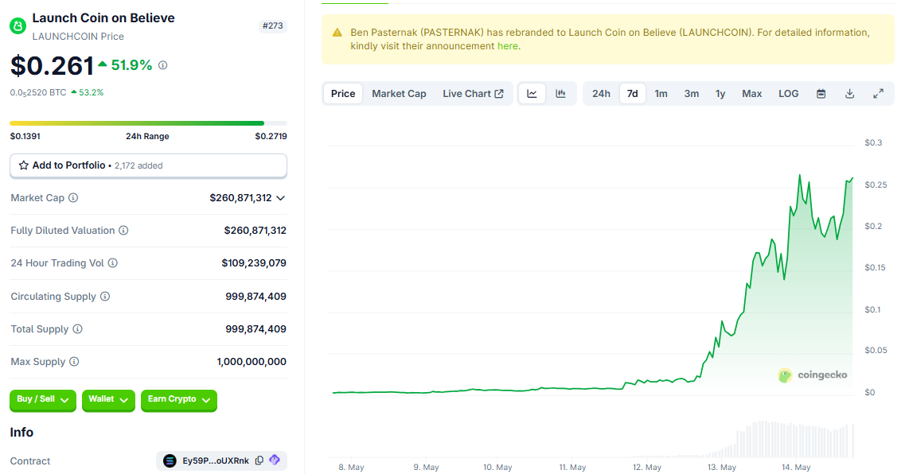Screen dimensions: 905x474
Task: Click the star icon in Add to Portfolio
Action: pos(24,165)
